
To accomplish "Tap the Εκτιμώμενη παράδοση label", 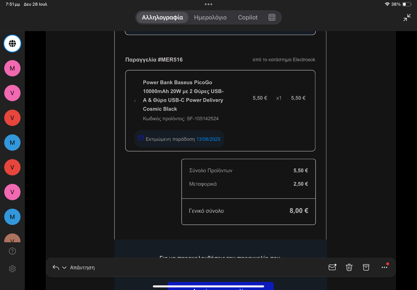I will (x=170, y=139).
